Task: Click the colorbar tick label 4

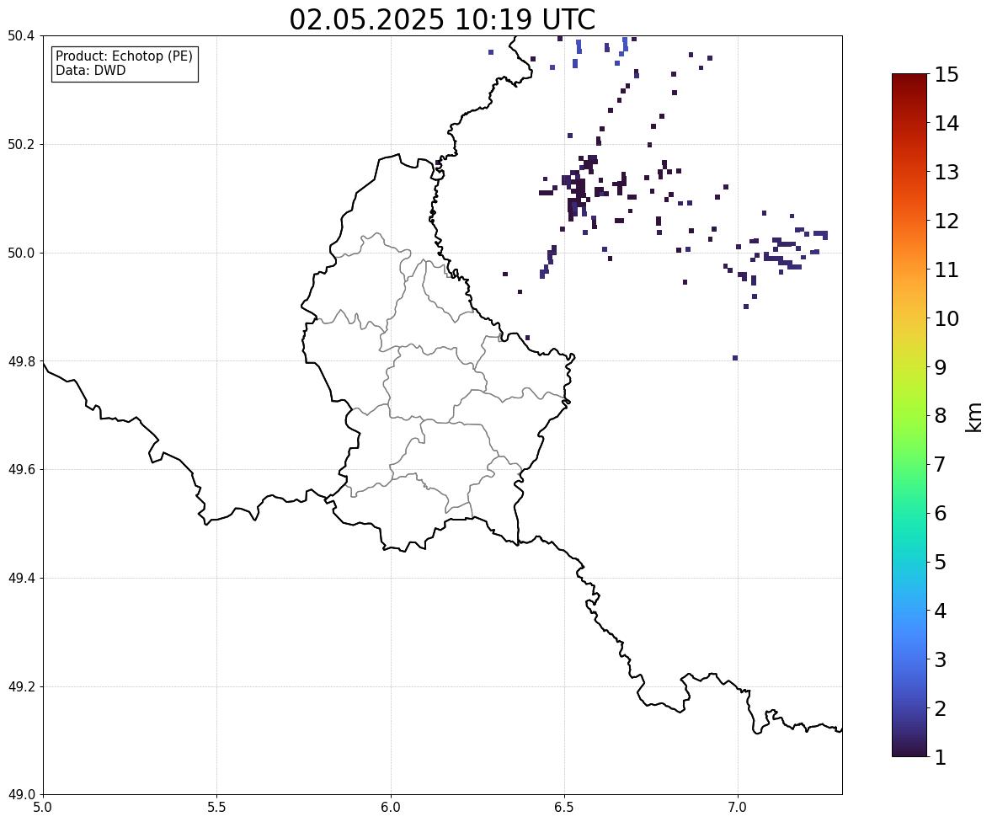Action: click(x=941, y=611)
